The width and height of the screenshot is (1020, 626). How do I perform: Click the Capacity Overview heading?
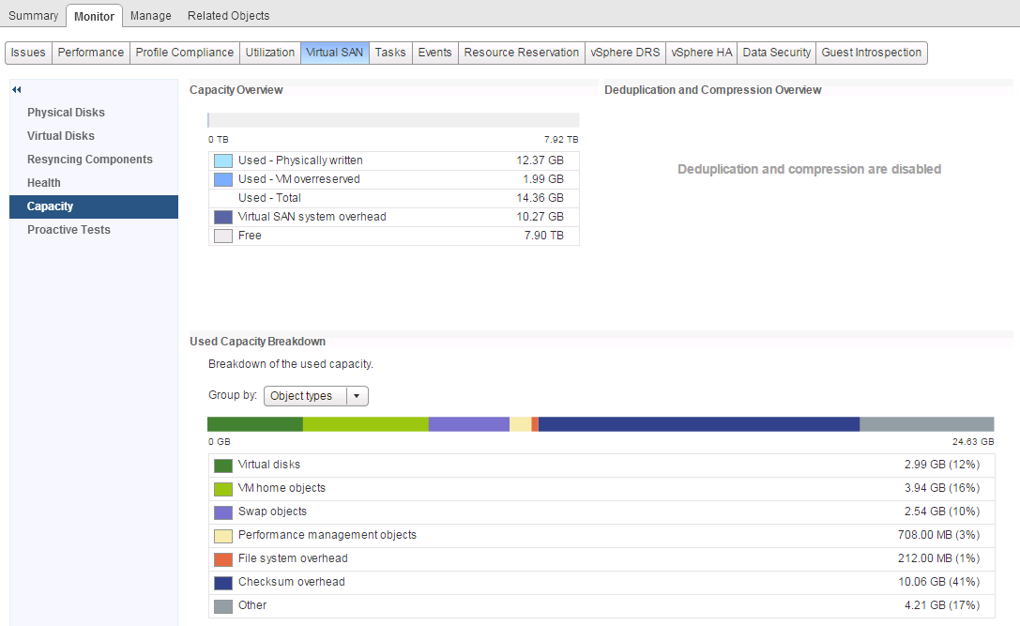point(236,90)
